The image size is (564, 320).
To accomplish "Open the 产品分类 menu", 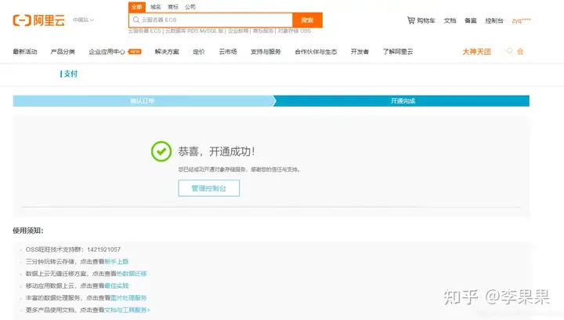I will click(63, 52).
